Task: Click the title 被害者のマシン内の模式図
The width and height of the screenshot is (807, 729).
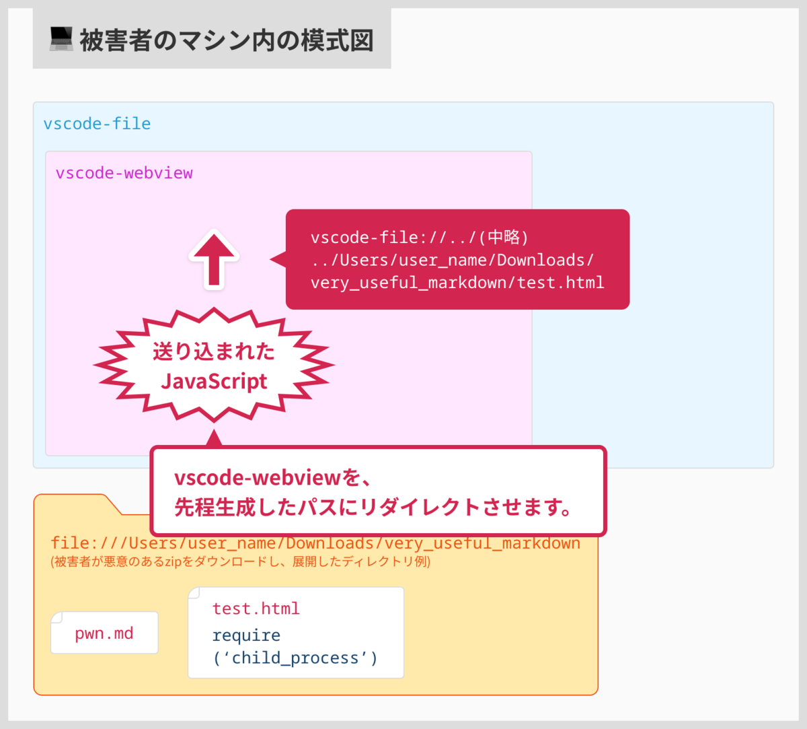Action: click(x=227, y=40)
